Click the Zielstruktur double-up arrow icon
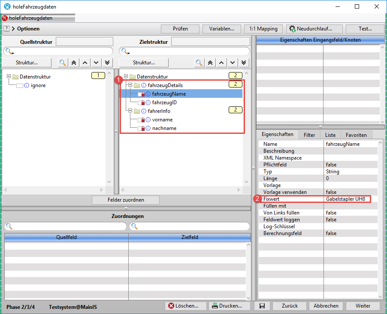 (210, 63)
